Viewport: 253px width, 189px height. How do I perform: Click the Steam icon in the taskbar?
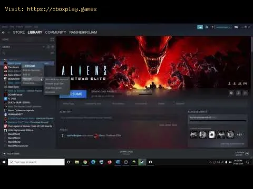[x=142, y=162]
